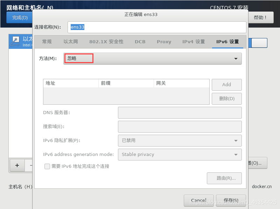Switch to IPv4 设置 tab

194,42
